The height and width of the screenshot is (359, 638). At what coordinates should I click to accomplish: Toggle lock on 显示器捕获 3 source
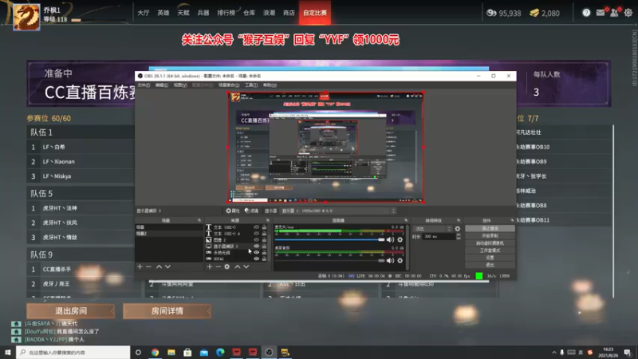(x=264, y=247)
